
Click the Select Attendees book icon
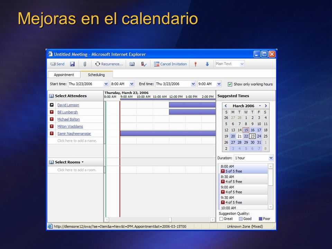51,96
